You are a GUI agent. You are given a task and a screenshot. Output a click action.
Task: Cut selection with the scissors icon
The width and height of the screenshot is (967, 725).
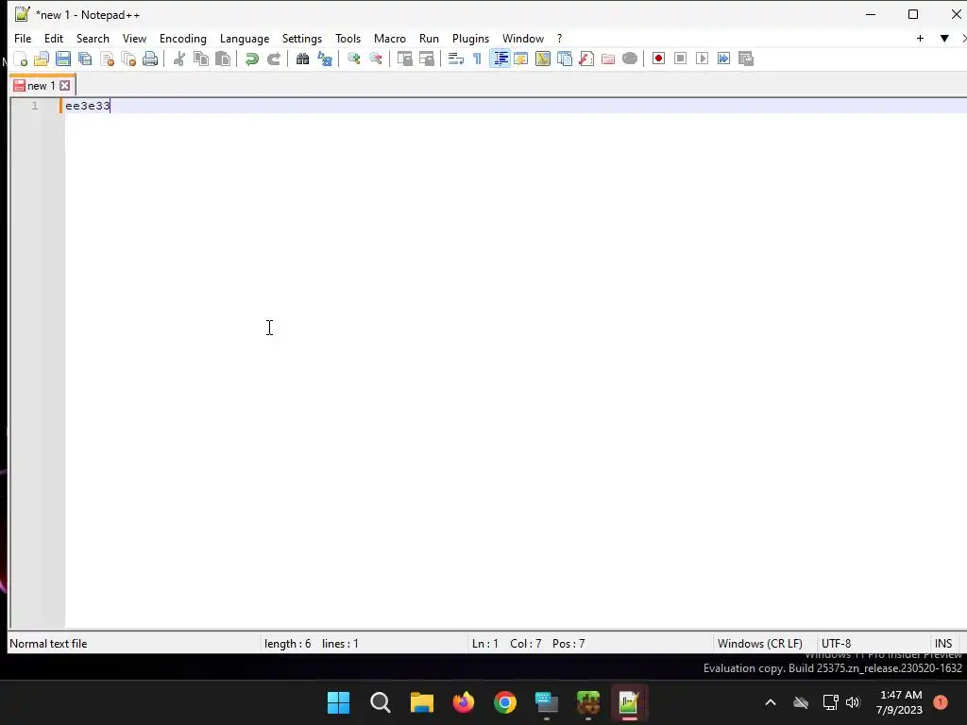(178, 59)
